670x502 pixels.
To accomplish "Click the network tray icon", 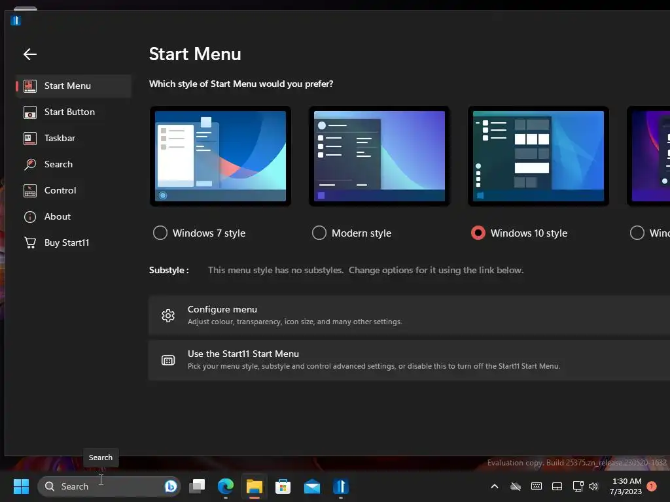I will pos(578,486).
